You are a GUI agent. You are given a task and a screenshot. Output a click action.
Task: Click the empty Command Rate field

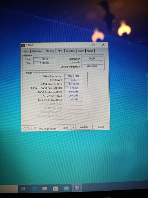coord(74,104)
